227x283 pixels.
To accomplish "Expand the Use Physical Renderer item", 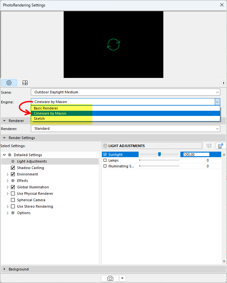I will coord(8,193).
